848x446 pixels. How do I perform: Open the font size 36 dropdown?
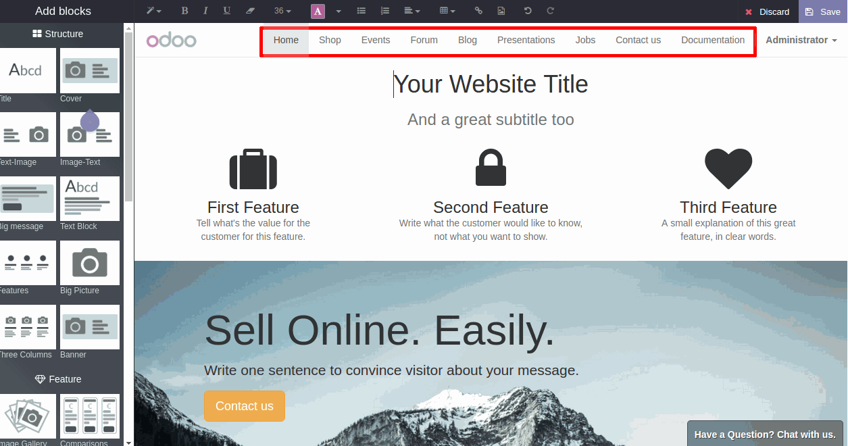click(x=282, y=11)
